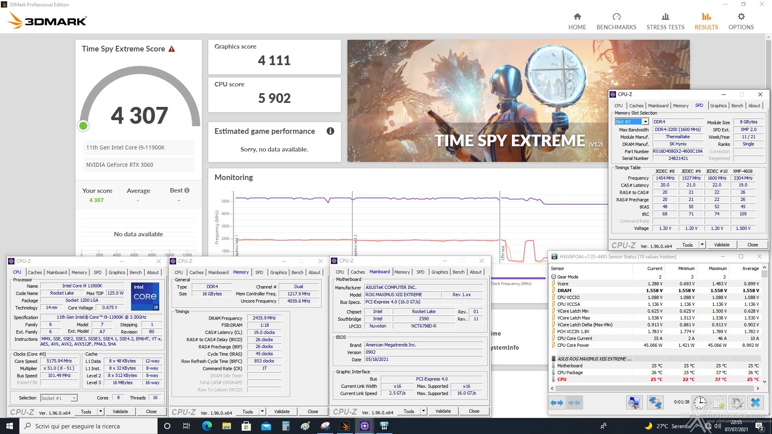Select the DRAM row in HWiNFO sensors
The height and width of the screenshot is (434, 772).
[x=655, y=291]
